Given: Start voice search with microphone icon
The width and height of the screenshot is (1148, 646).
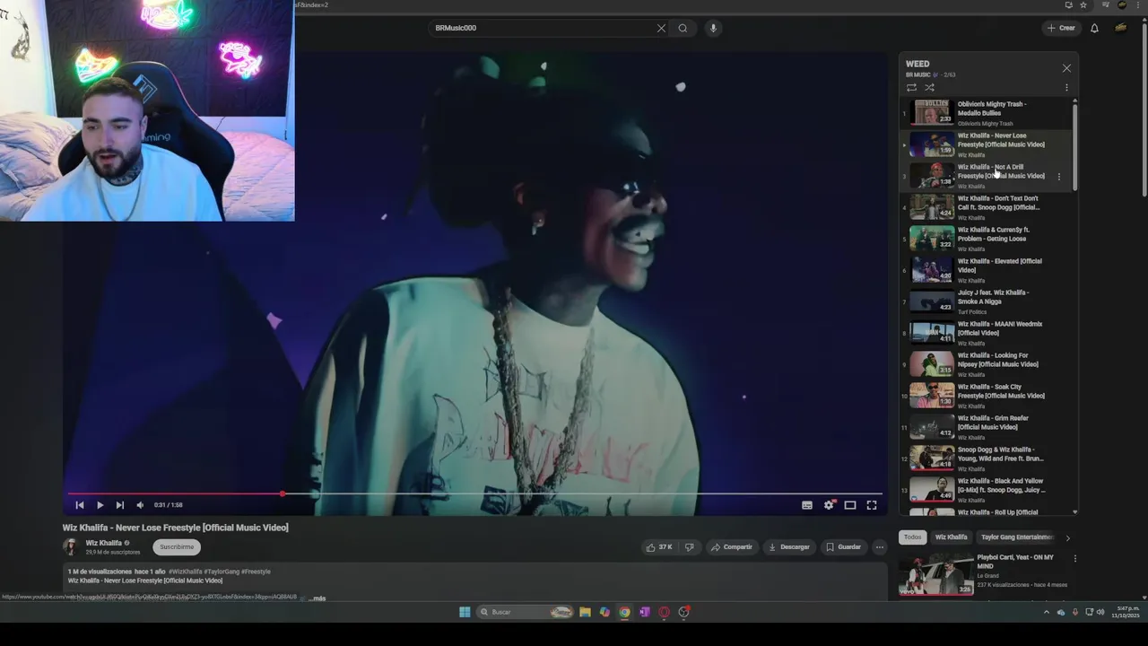Looking at the screenshot, I should coord(713,28).
